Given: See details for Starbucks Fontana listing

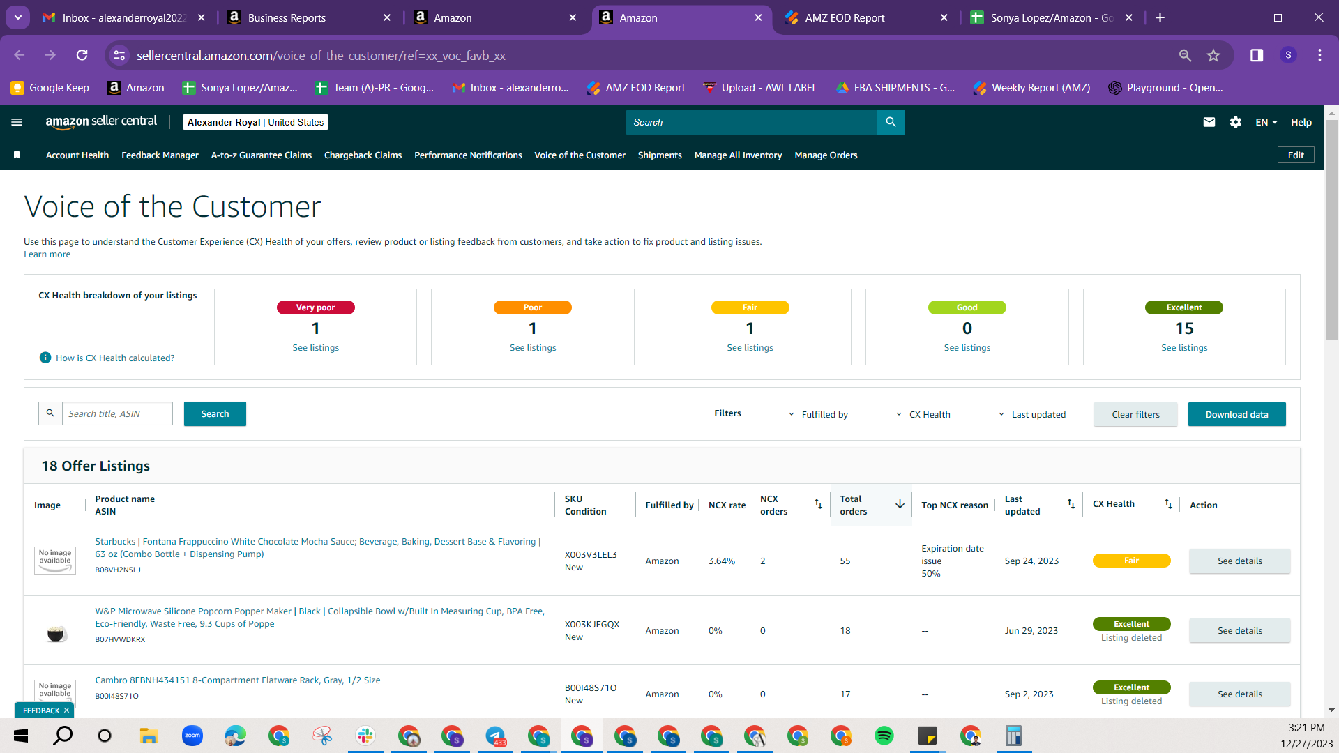Looking at the screenshot, I should [x=1239, y=561].
